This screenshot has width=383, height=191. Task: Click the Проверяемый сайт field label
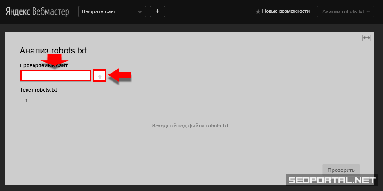[44, 65]
